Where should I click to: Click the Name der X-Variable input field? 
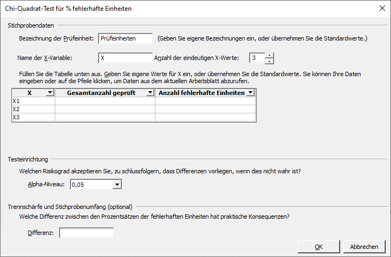click(126, 58)
